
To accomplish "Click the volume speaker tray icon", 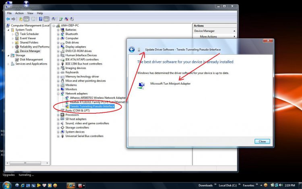I will (281, 185).
